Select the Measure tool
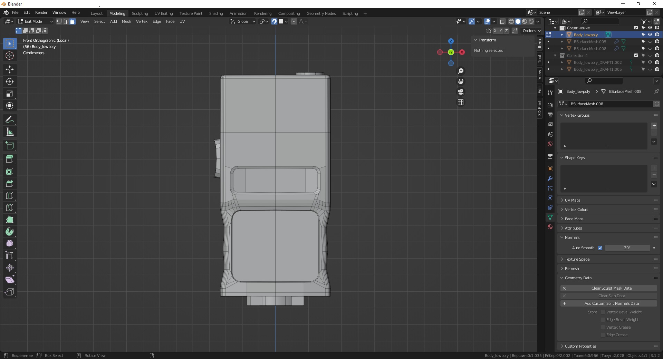This screenshot has width=663, height=359. click(x=10, y=132)
